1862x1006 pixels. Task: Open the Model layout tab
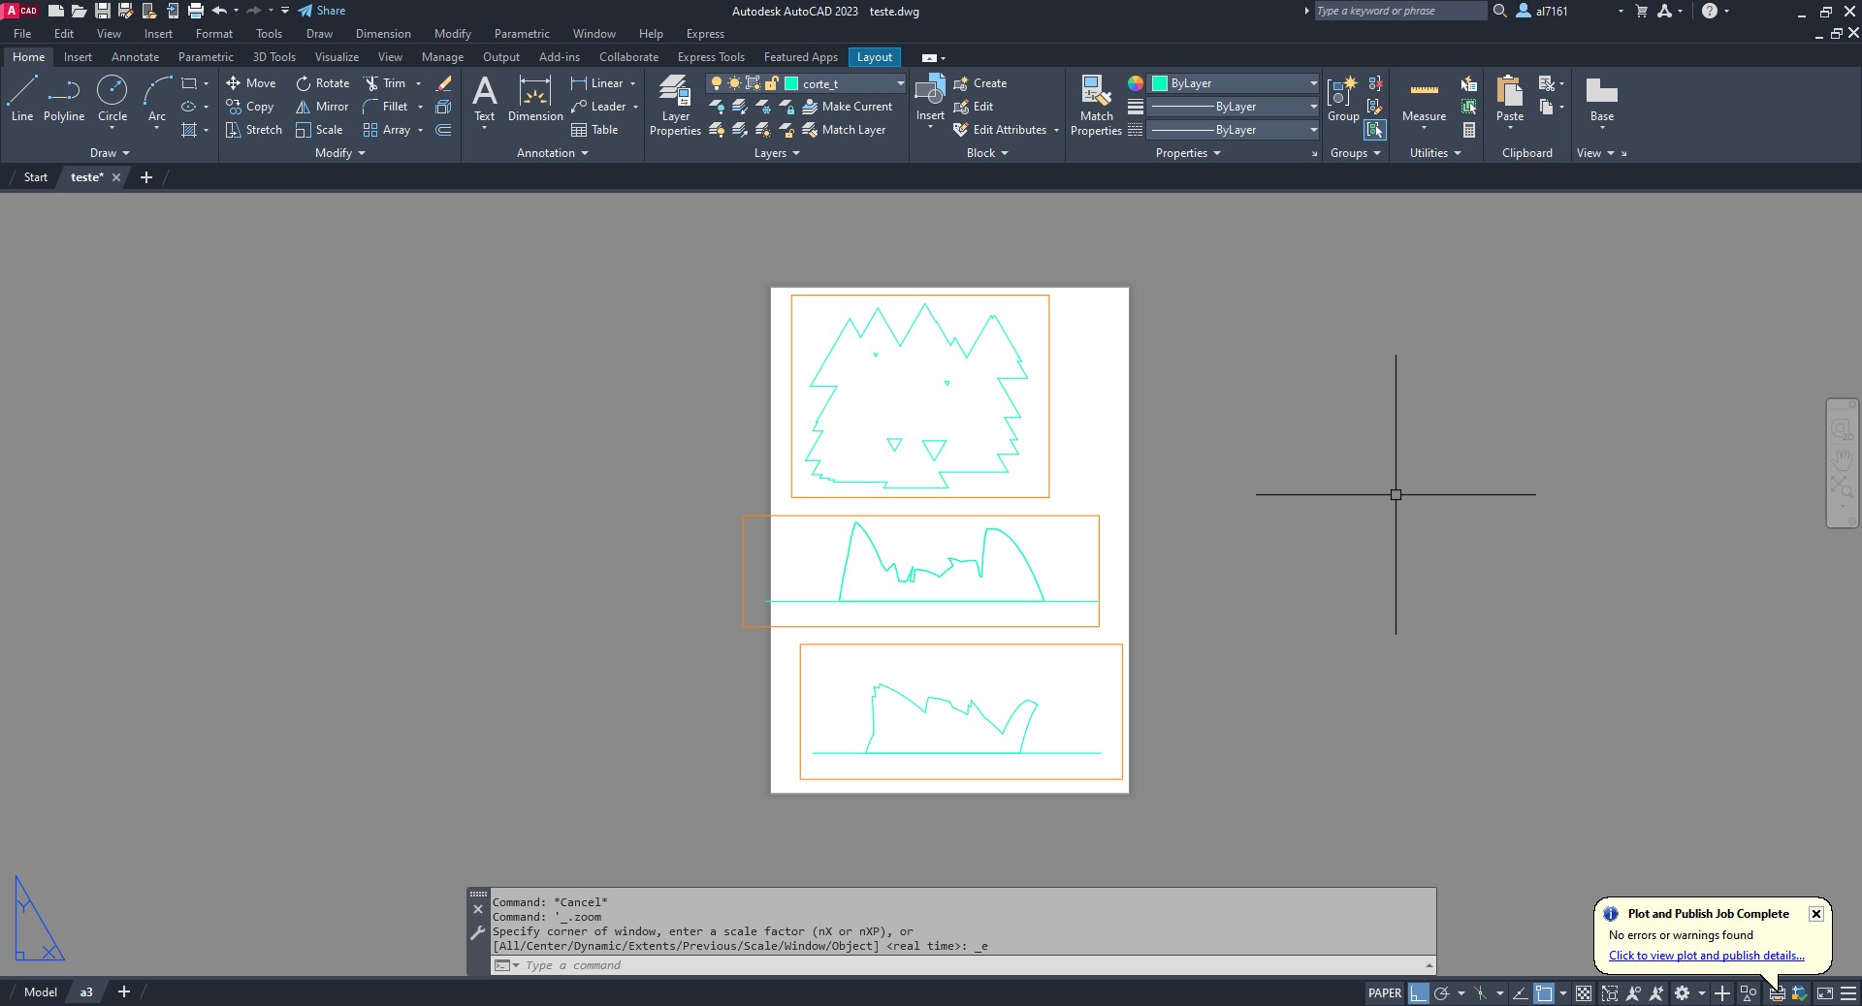tap(41, 992)
